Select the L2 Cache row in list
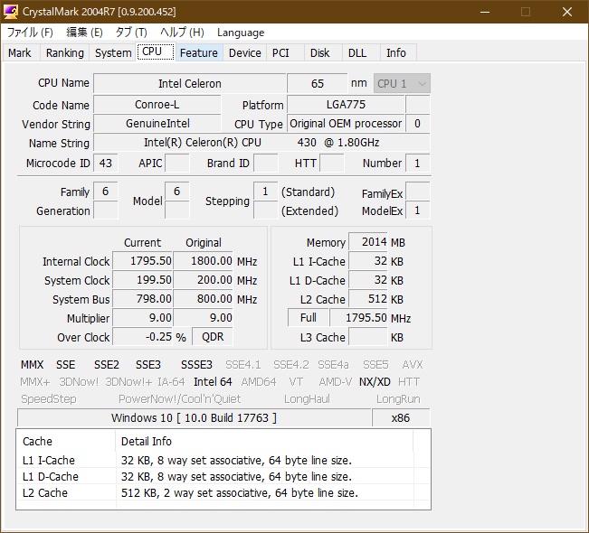The height and width of the screenshot is (533, 589). click(223, 492)
